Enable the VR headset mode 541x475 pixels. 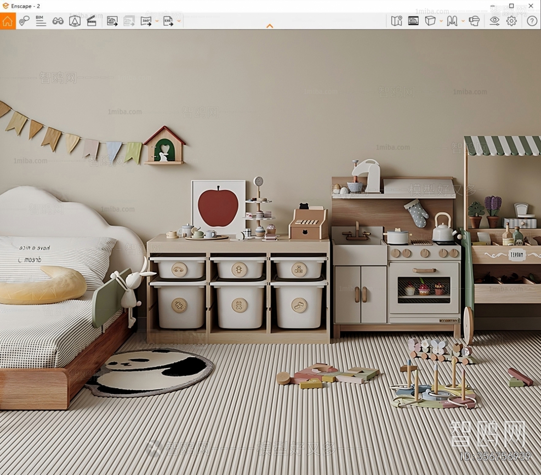[x=474, y=21]
